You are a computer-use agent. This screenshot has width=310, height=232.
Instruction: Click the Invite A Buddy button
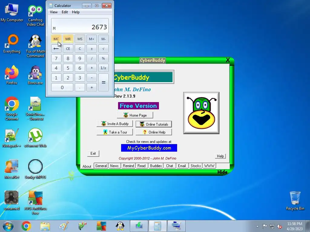pos(115,124)
